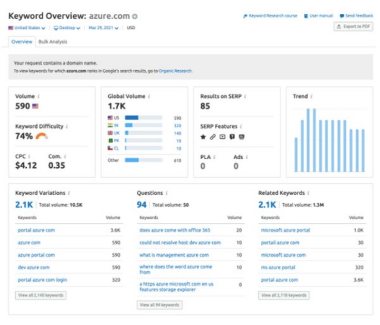Open question does azure come with office 365
380x325 pixels.
click(175, 230)
